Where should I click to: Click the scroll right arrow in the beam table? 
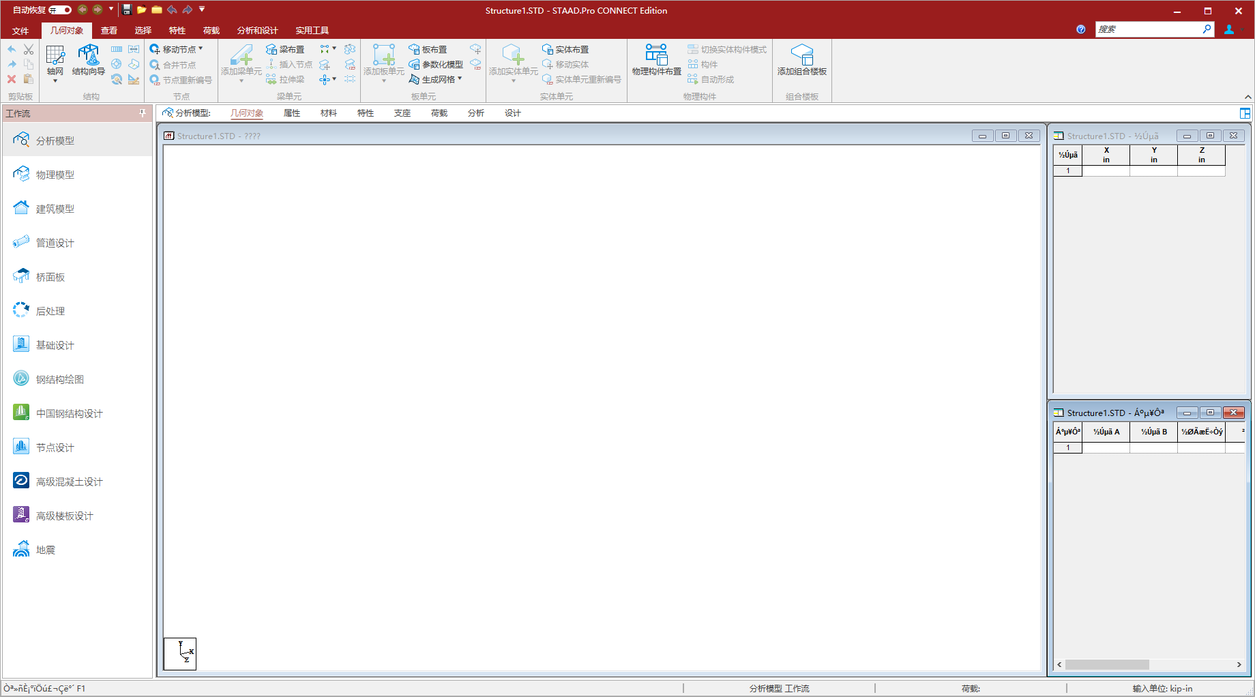pos(1239,664)
